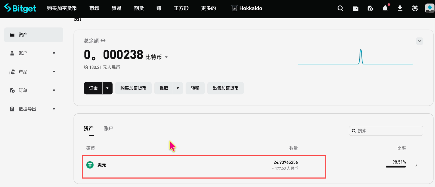Open the 比特币 currency unit dropdown
This screenshot has width=435, height=187.
tap(166, 57)
